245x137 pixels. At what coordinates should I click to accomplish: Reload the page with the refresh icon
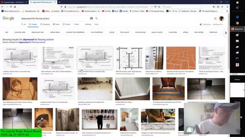coord(11,7)
